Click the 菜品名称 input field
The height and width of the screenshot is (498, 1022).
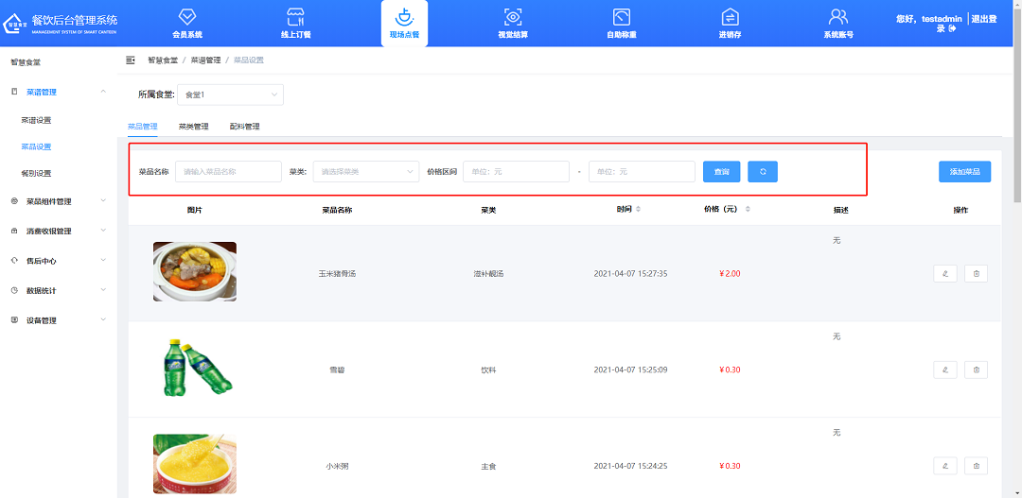(x=228, y=171)
